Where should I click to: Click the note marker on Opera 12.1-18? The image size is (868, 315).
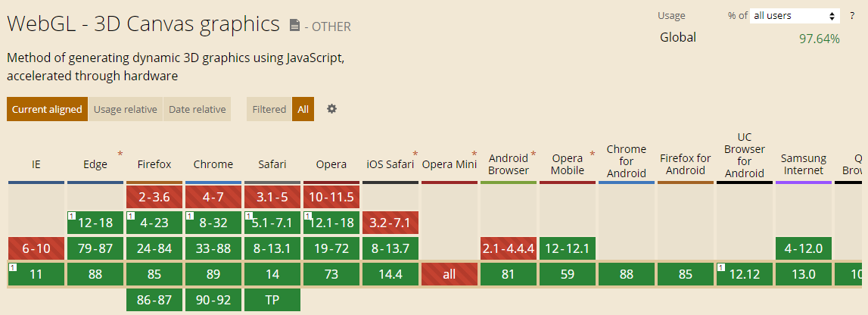click(307, 215)
